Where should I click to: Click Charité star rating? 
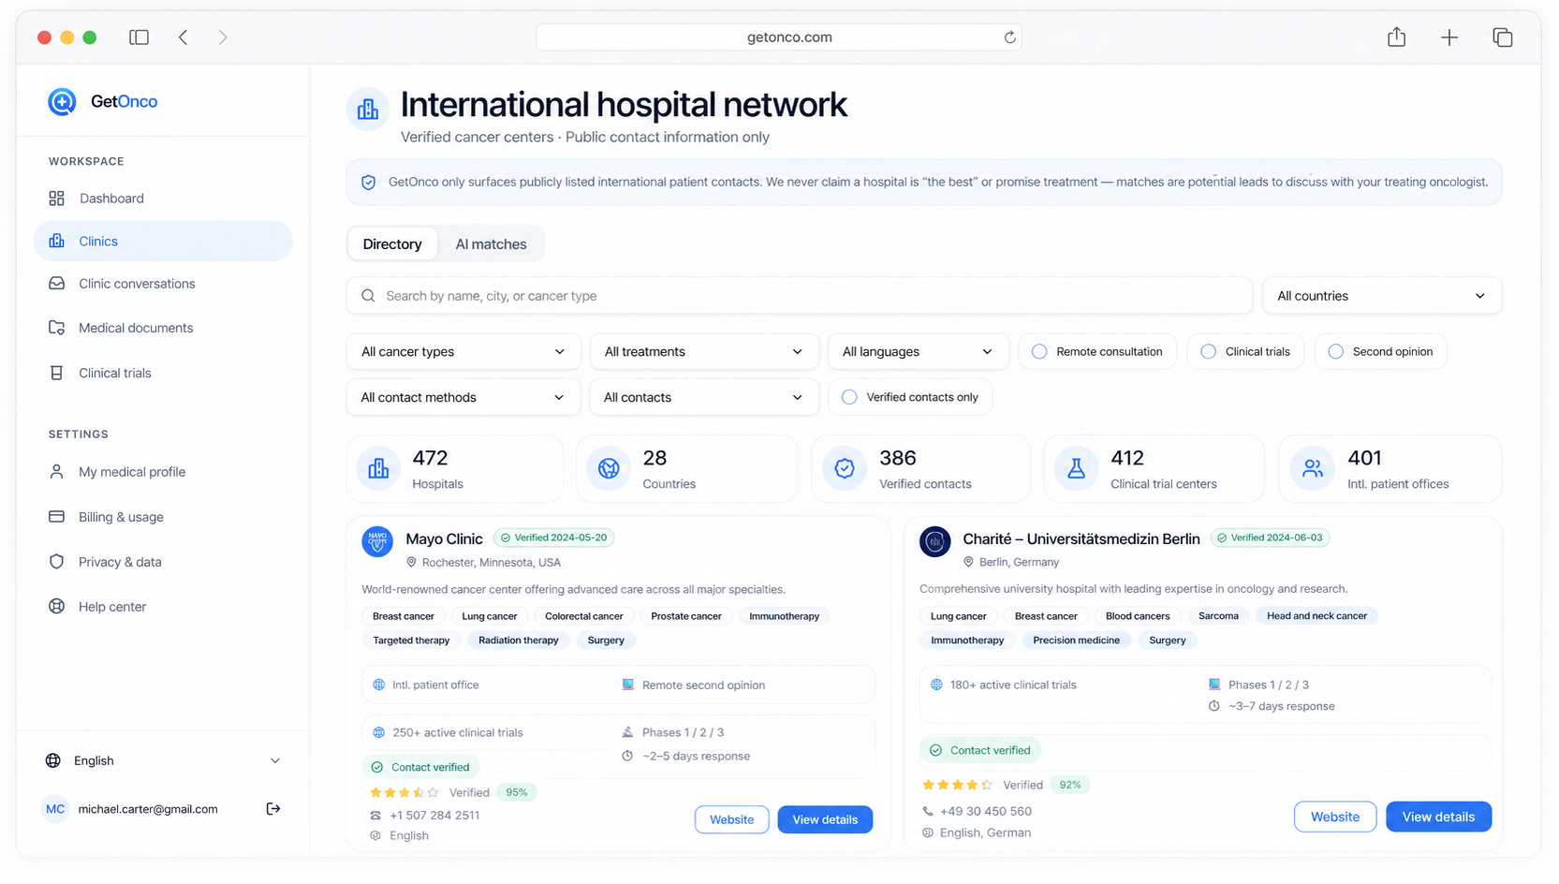pyautogui.click(x=957, y=785)
